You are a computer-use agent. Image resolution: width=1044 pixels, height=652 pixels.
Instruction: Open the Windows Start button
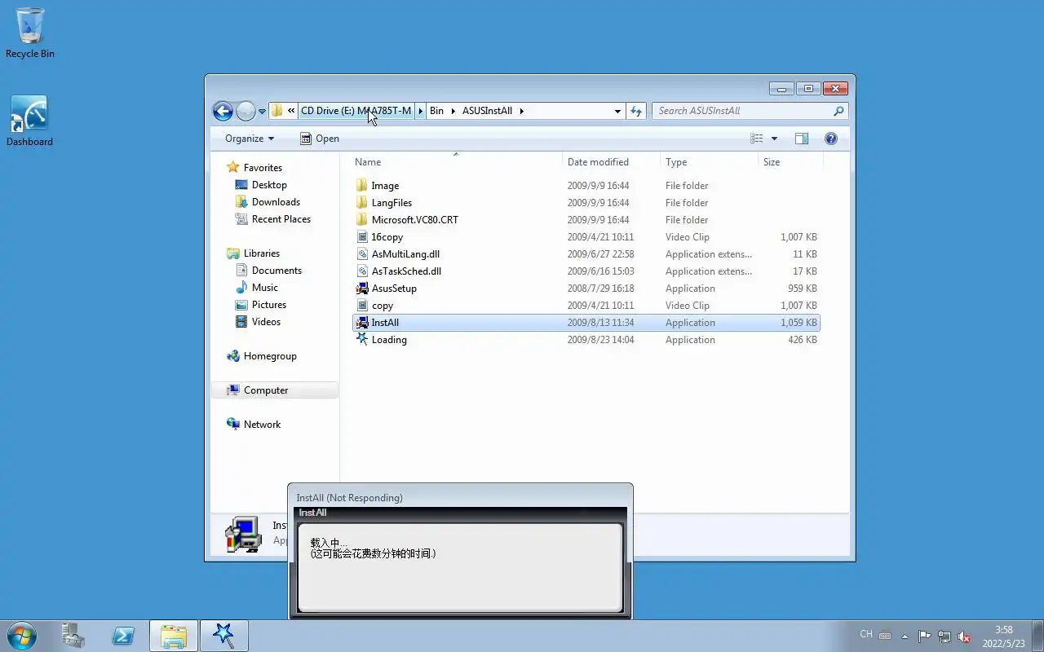point(22,636)
